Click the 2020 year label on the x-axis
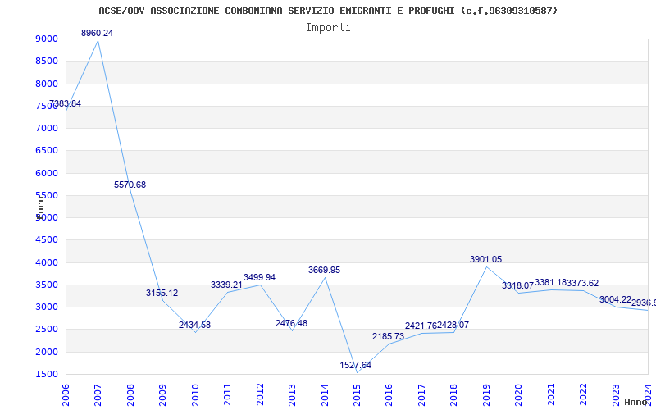Viewport: 656px width, 410px height. click(x=519, y=392)
